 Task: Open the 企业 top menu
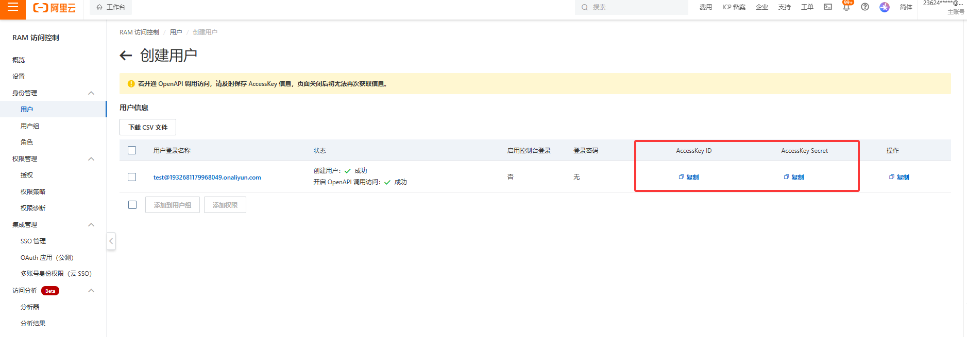click(762, 7)
